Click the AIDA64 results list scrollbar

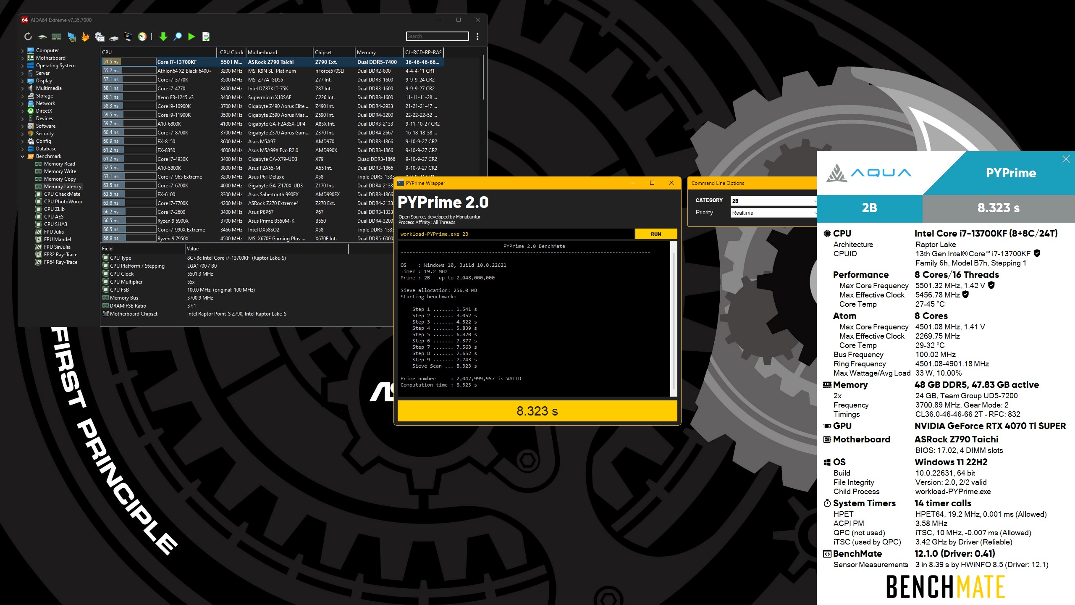[x=484, y=77]
